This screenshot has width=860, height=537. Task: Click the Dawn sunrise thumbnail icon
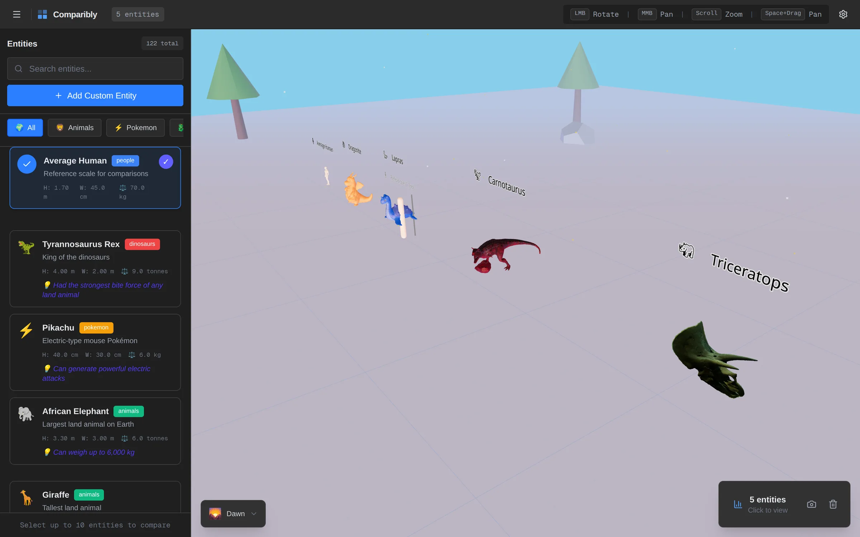215,513
